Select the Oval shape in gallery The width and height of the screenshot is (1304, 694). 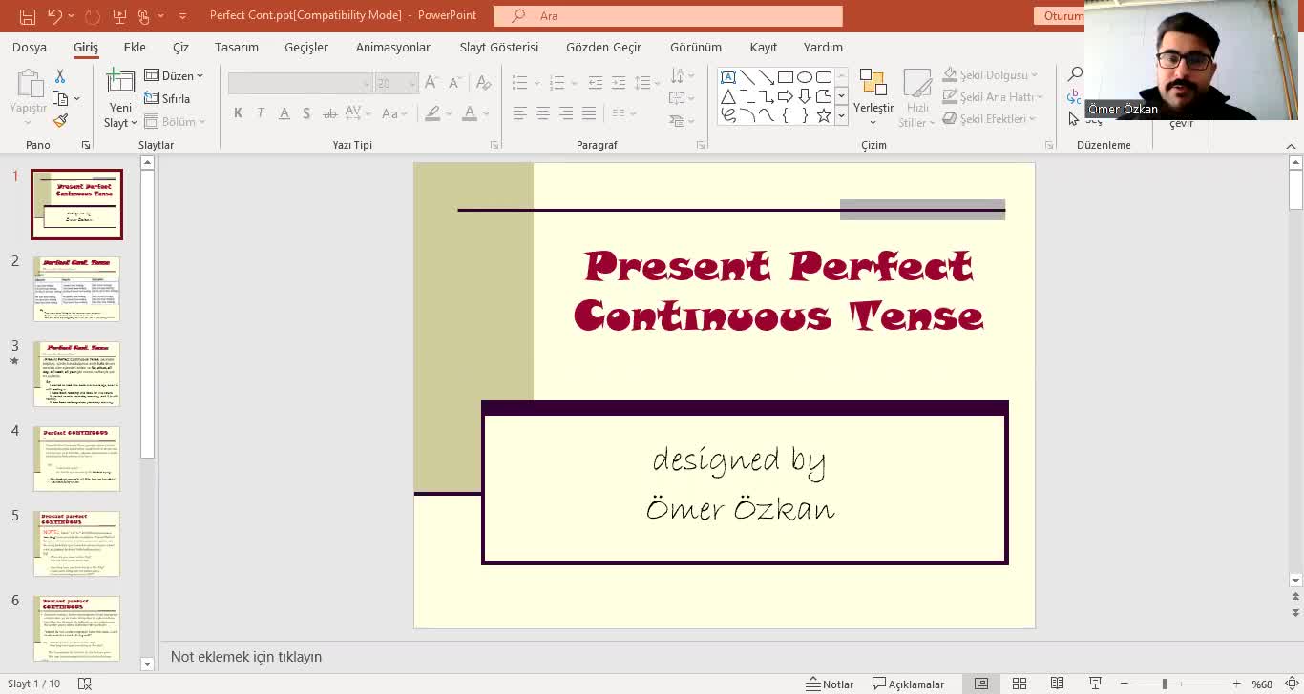[805, 77]
